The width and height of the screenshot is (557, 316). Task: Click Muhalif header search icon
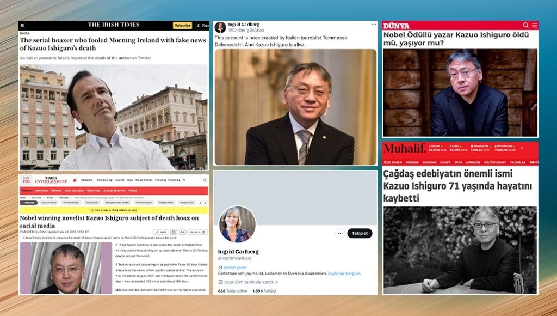click(x=522, y=148)
